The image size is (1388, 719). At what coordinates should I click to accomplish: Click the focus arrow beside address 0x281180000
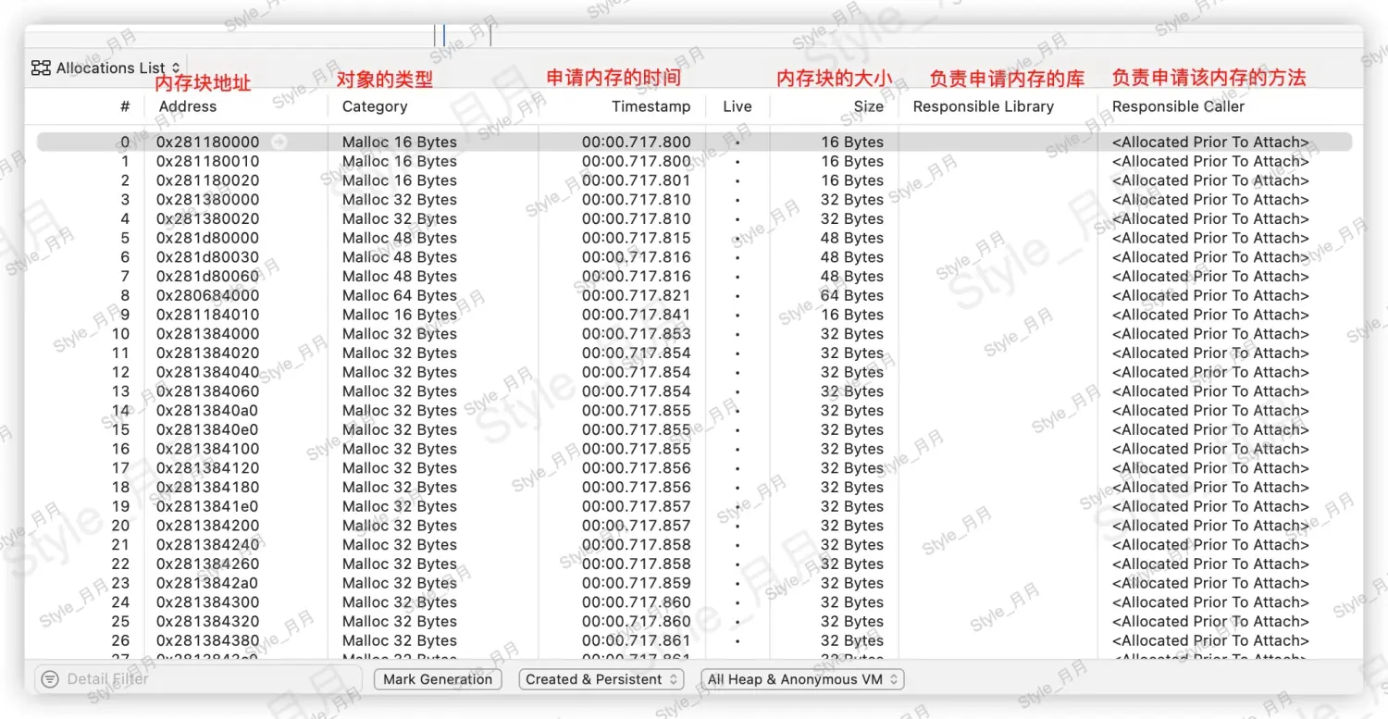point(278,143)
